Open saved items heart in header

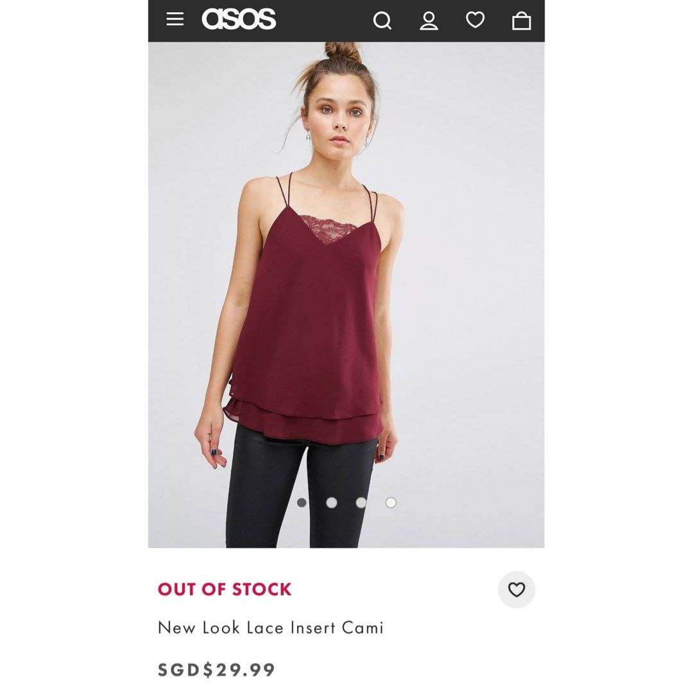pyautogui.click(x=475, y=20)
